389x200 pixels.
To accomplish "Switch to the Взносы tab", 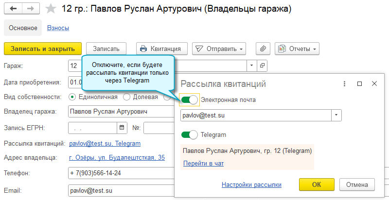I will (x=57, y=28).
